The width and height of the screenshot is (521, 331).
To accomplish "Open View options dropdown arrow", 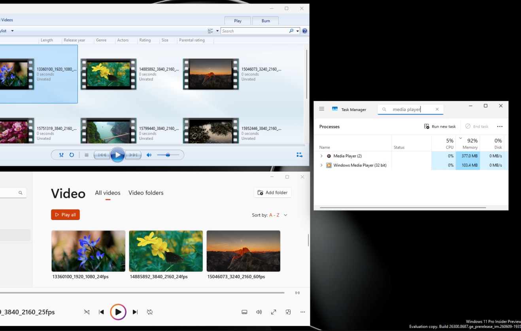I will (217, 31).
